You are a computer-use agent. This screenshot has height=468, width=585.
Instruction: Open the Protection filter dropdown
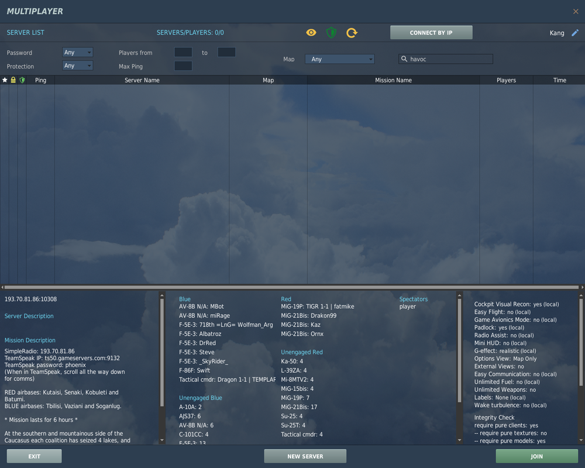[x=78, y=66]
